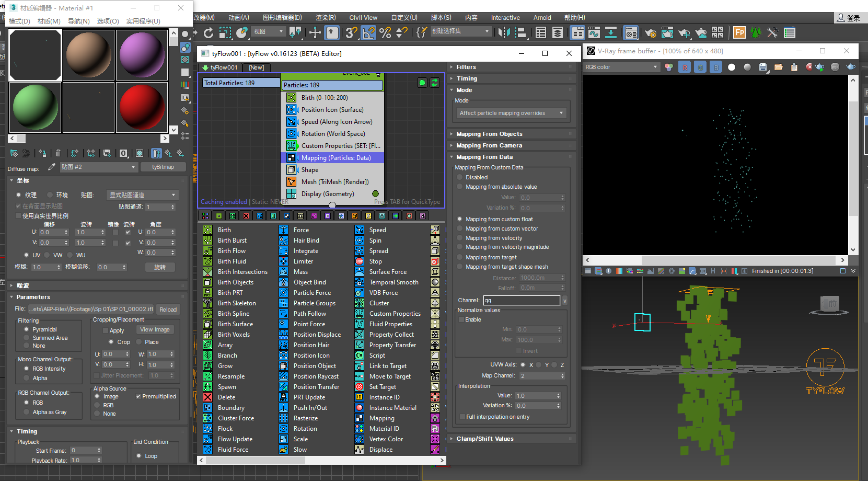Select Mapping from absolute value radio

click(x=460, y=187)
